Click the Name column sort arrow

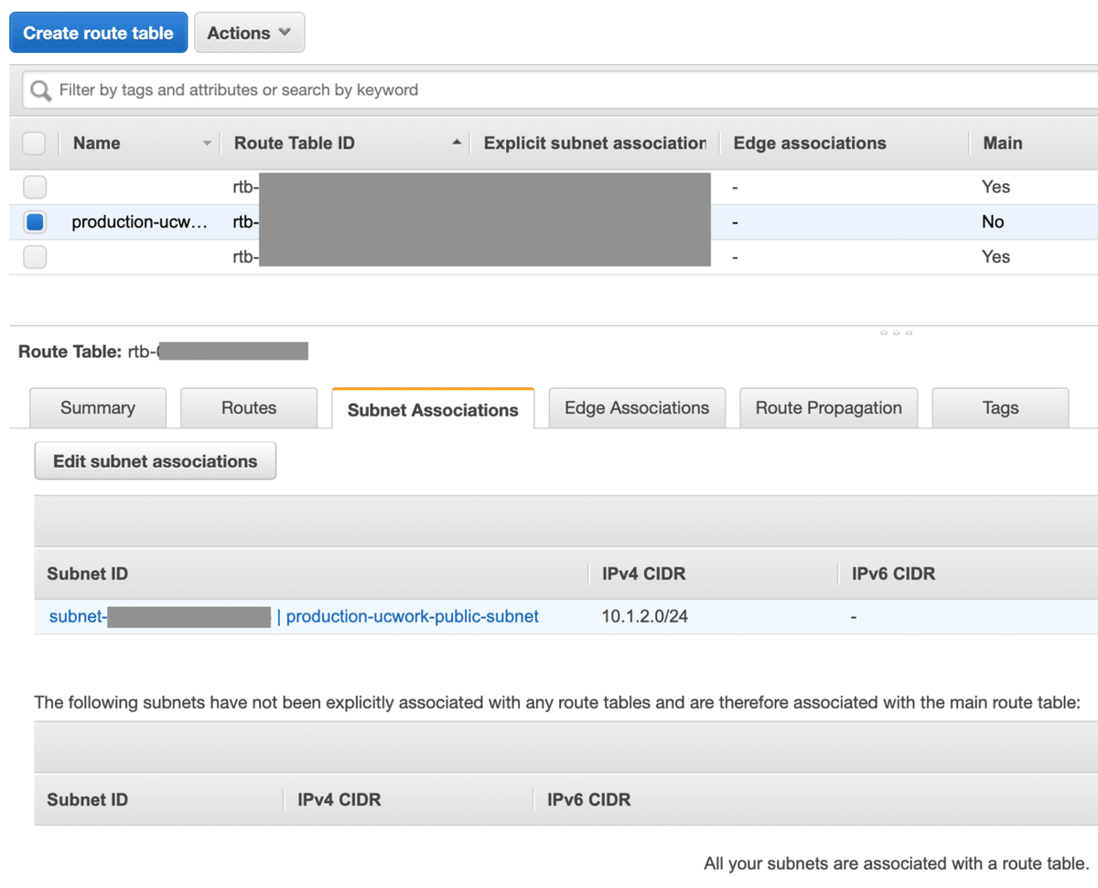[x=207, y=144]
